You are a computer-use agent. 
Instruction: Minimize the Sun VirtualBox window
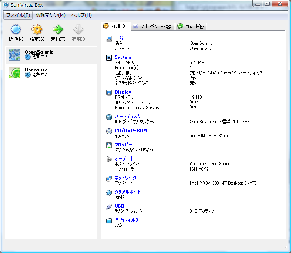[258, 4]
